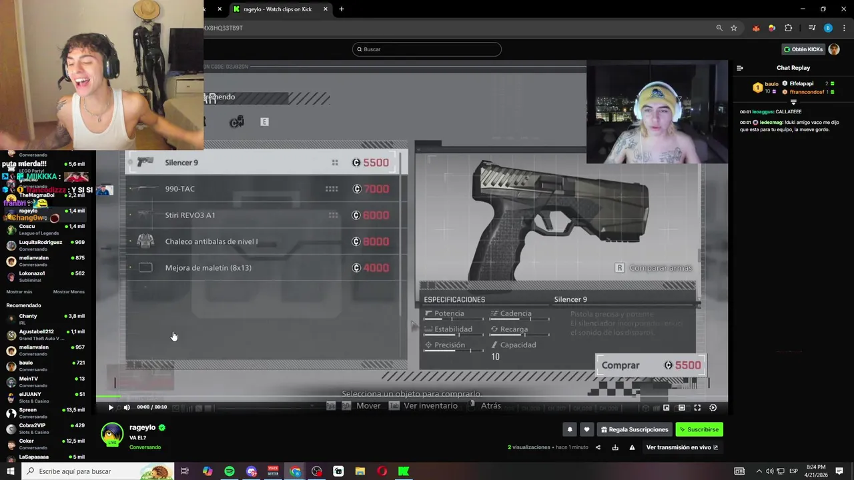Mute the clip volume speaker icon
854x480 pixels.
pos(127,407)
